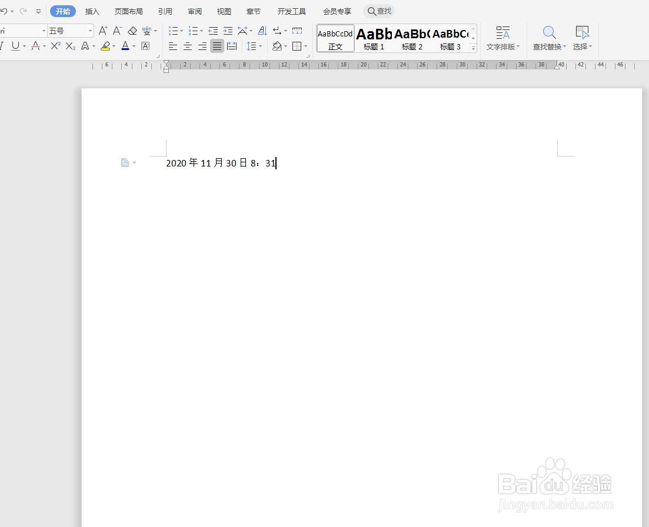Apply numbered list formatting
This screenshot has height=527, width=649.
(x=194, y=31)
